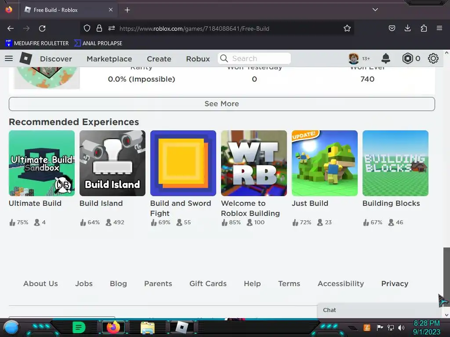Open the Help footer link
The image size is (450, 337).
252,283
